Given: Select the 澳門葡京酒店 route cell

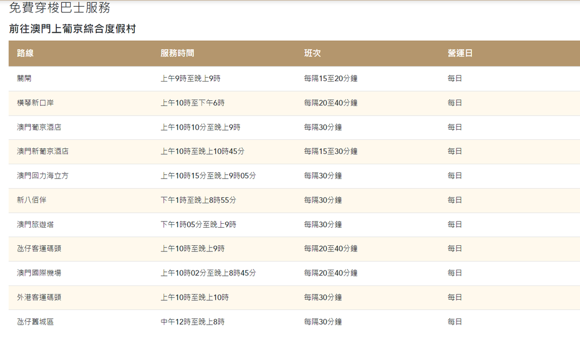Looking at the screenshot, I should 39,127.
